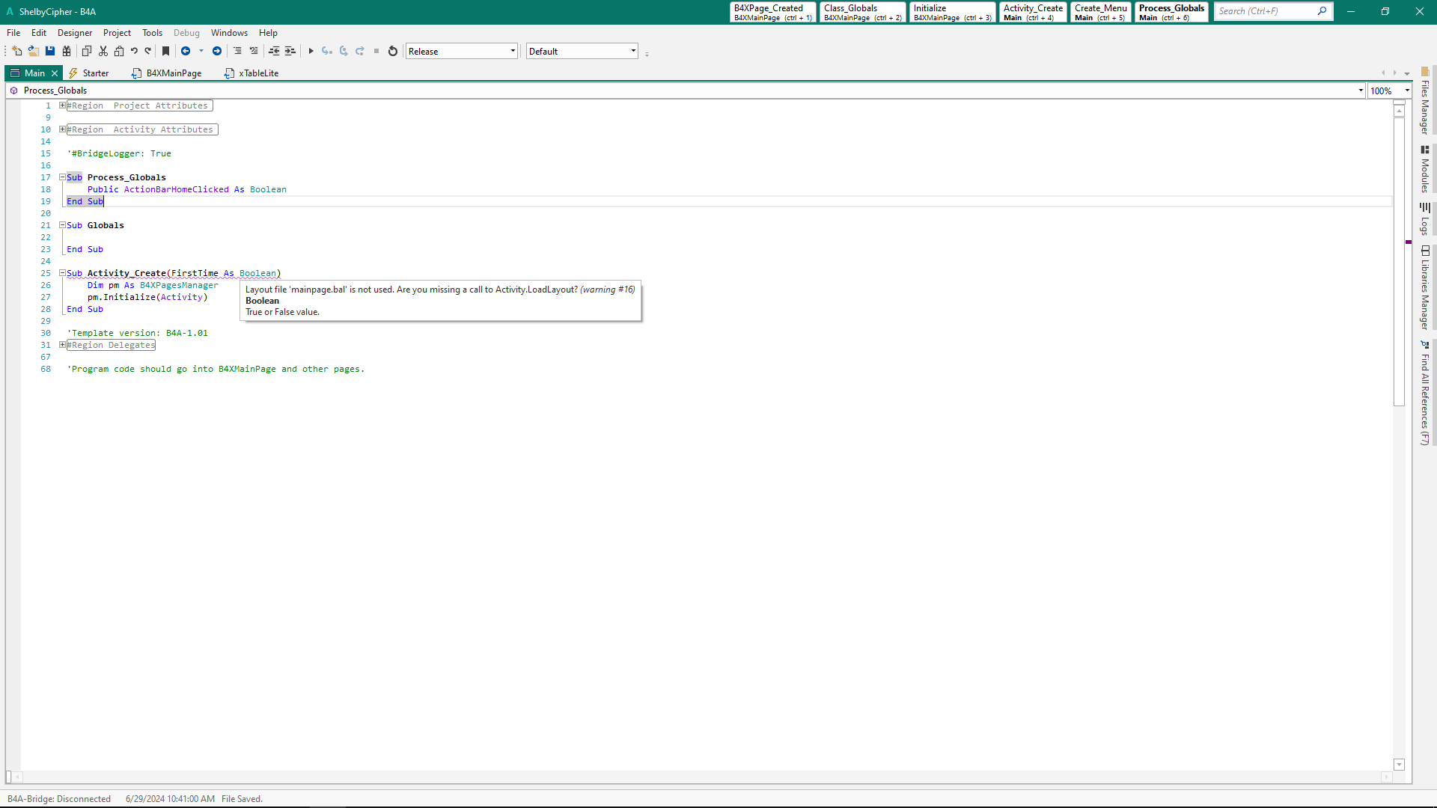Viewport: 1437px width, 808px height.
Task: Click the Cut scissors icon
Action: click(103, 52)
